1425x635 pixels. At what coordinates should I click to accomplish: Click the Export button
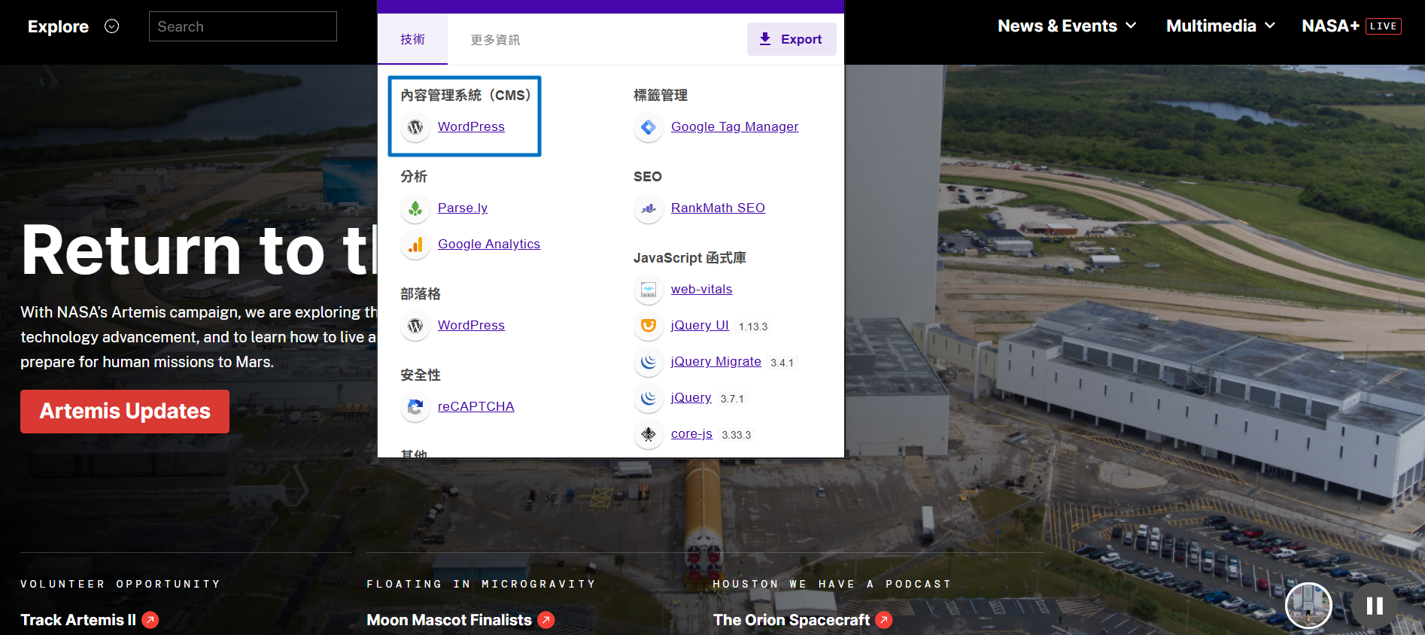791,39
